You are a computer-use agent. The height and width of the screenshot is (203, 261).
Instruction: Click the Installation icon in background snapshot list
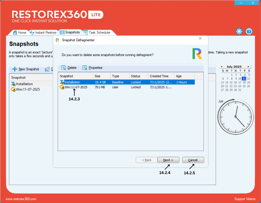(x=13, y=84)
